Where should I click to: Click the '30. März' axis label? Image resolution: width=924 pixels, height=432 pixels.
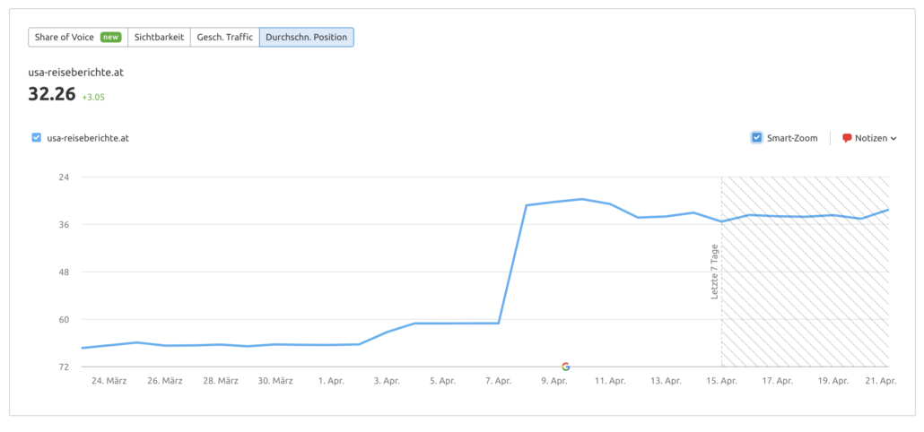(275, 381)
